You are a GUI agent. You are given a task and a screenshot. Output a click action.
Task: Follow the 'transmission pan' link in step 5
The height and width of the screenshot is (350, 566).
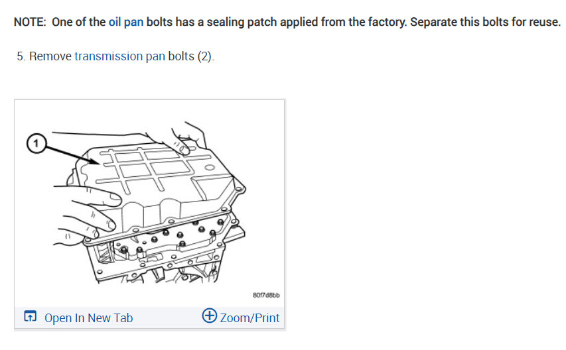point(120,56)
